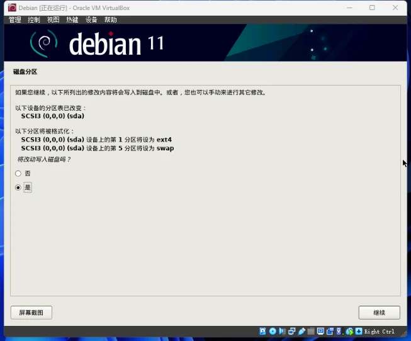Click the keyboard capture arrow icon
Viewport: 411px width, 341px height.
pos(359,332)
